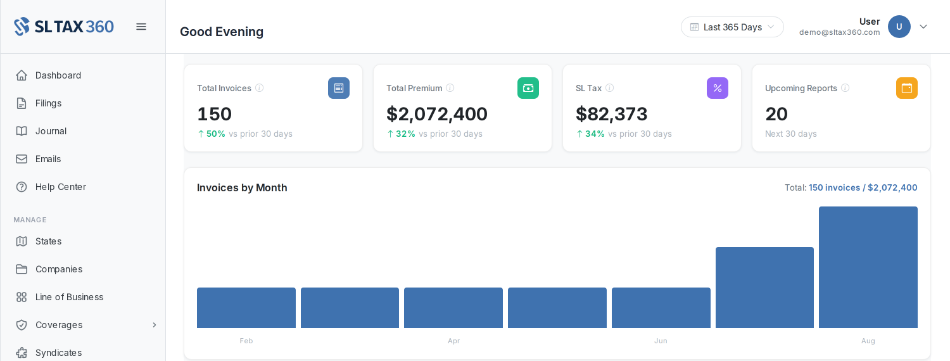The width and height of the screenshot is (950, 361).
Task: Click the $82,373 SL Tax value
Action: tap(612, 114)
